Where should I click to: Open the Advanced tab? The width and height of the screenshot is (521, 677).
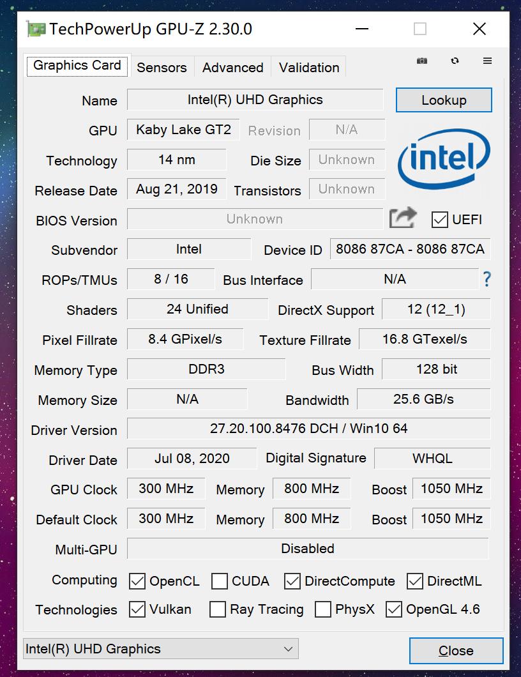[x=232, y=68]
